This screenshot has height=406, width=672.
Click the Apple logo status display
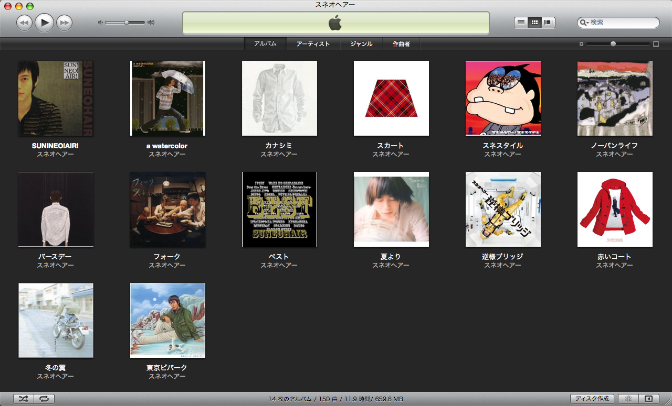click(x=335, y=23)
